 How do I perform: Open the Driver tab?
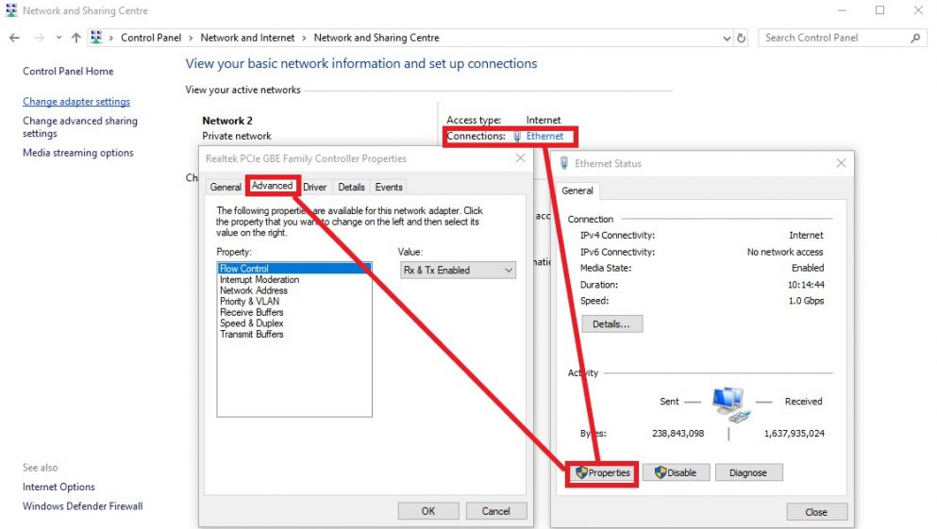pos(315,187)
